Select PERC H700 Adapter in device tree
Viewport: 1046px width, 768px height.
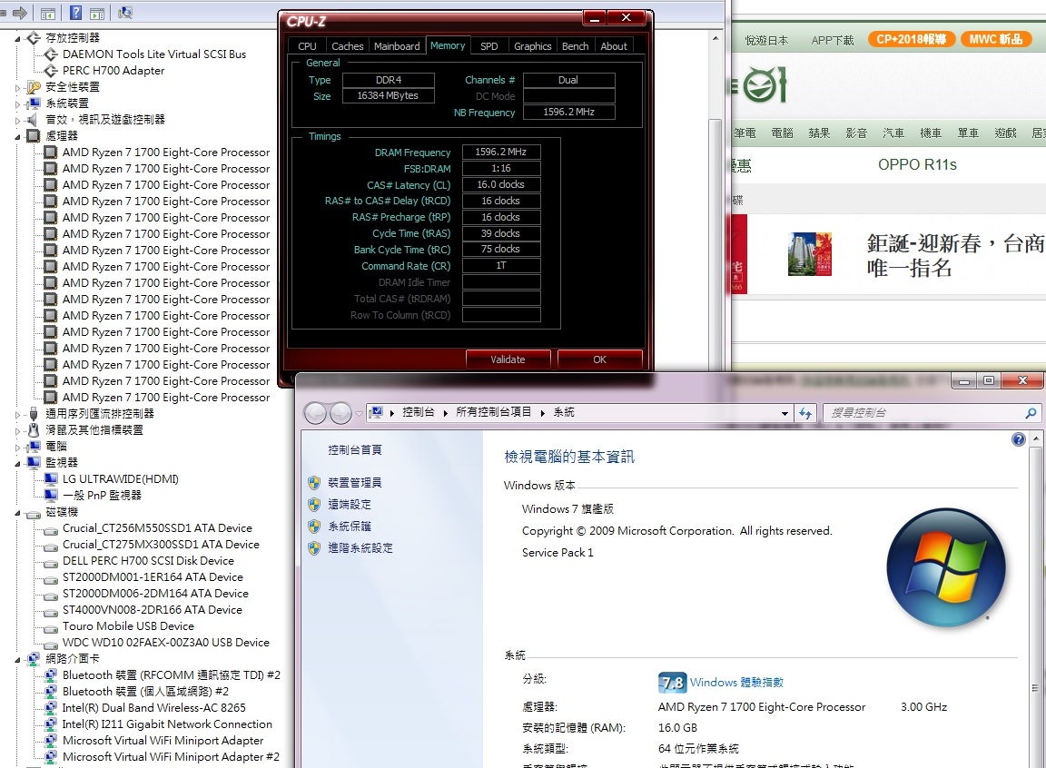[113, 71]
